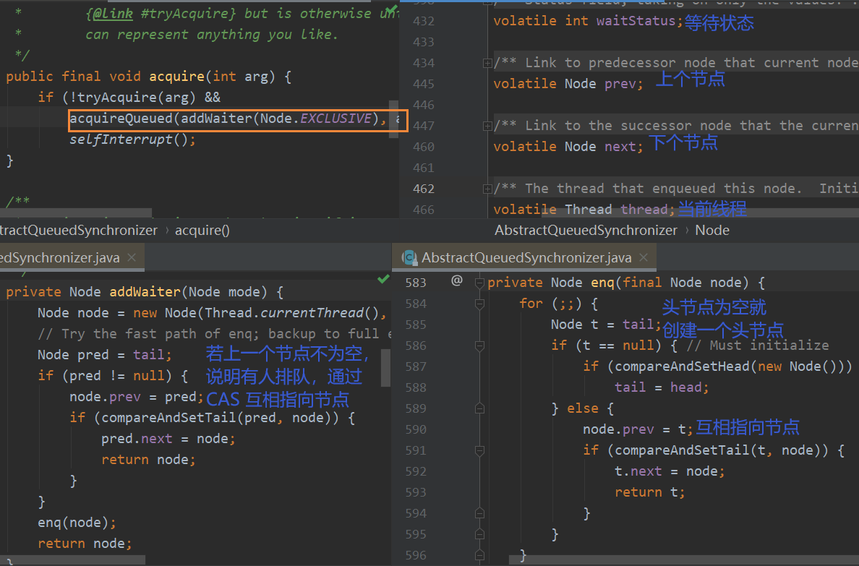The width and height of the screenshot is (859, 566).
Task: Click line number 587 in the gutter
Action: (416, 367)
